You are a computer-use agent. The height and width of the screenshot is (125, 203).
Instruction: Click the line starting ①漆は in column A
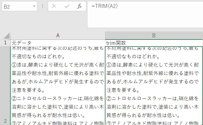[58, 65]
